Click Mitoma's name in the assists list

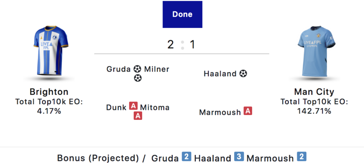click(x=155, y=107)
